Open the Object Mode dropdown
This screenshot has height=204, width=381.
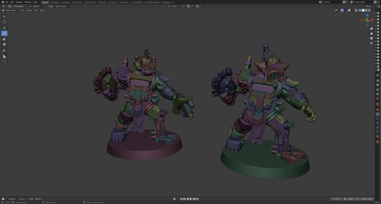(10, 10)
